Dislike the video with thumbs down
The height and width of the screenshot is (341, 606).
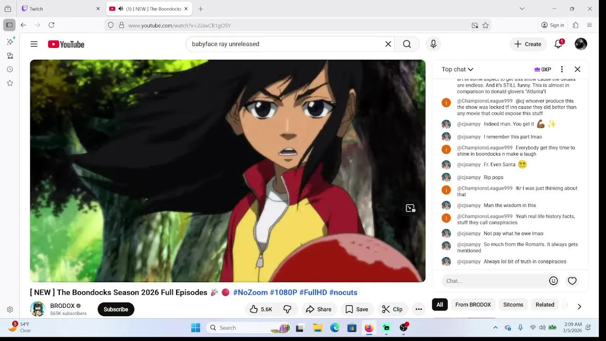287,309
